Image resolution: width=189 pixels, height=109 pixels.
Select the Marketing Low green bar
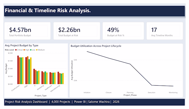point(45,78)
